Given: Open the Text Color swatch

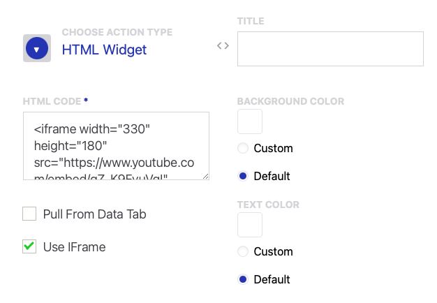Looking at the screenshot, I should 250,225.
